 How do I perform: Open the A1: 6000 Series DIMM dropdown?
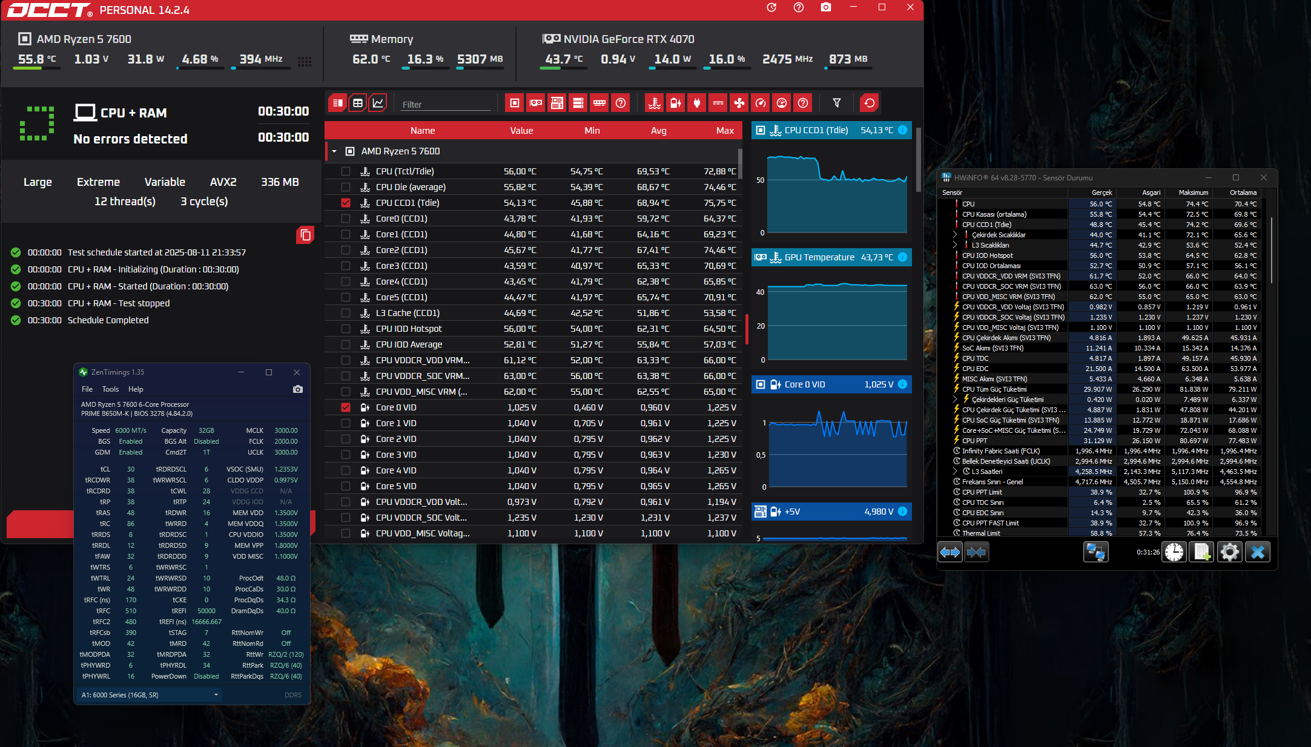pos(148,695)
